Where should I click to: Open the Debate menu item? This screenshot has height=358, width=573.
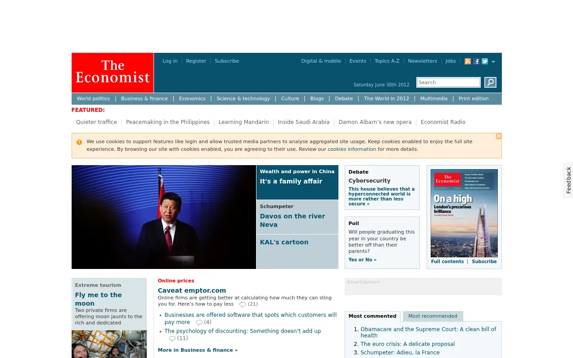tap(344, 98)
